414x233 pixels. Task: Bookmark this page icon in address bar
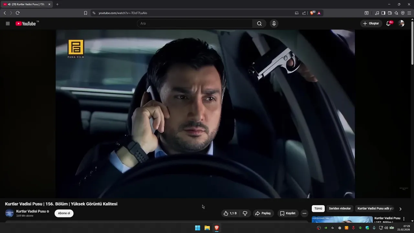pos(85,13)
